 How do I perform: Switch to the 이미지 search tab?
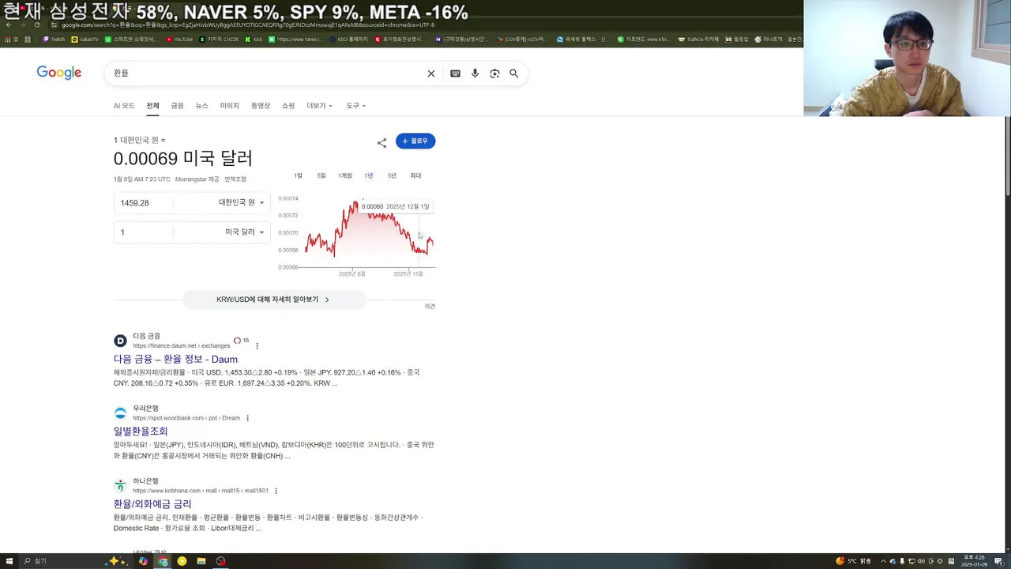(230, 106)
